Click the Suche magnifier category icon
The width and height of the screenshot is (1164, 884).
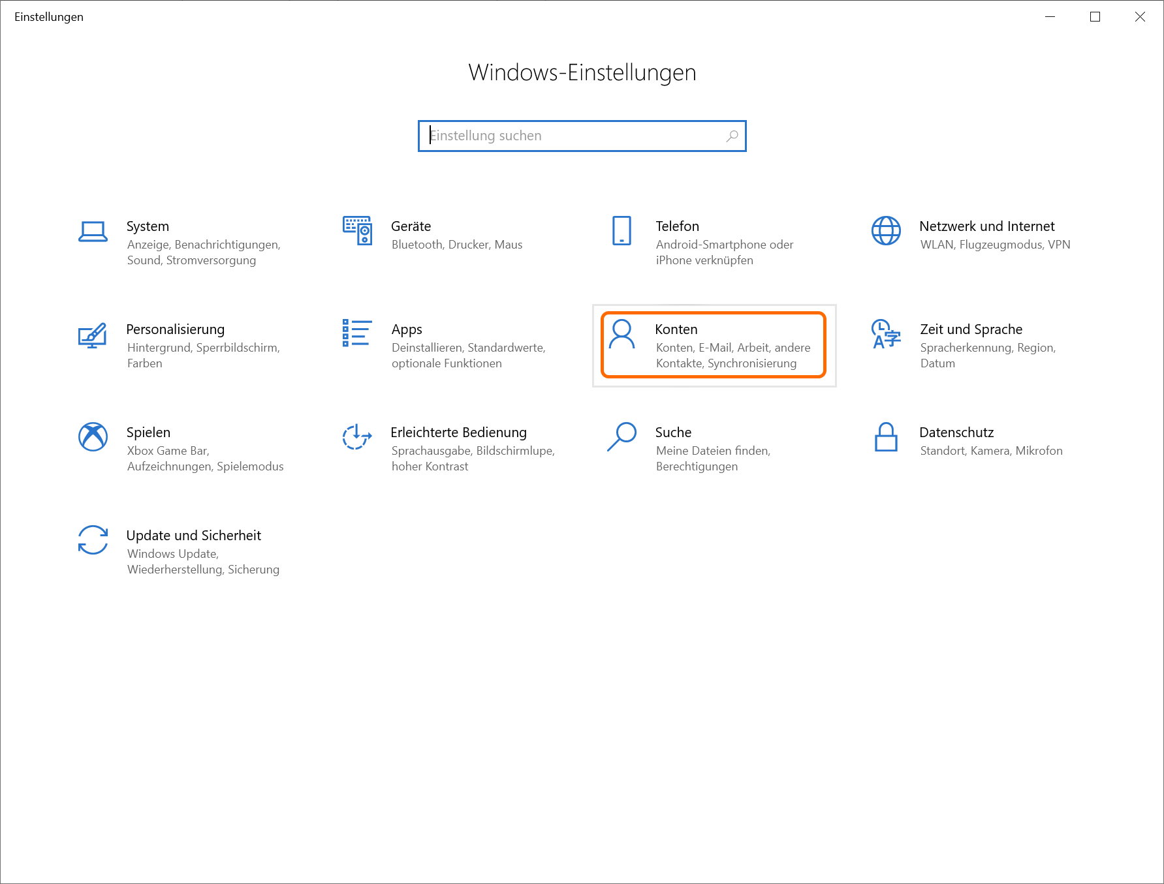(x=621, y=437)
